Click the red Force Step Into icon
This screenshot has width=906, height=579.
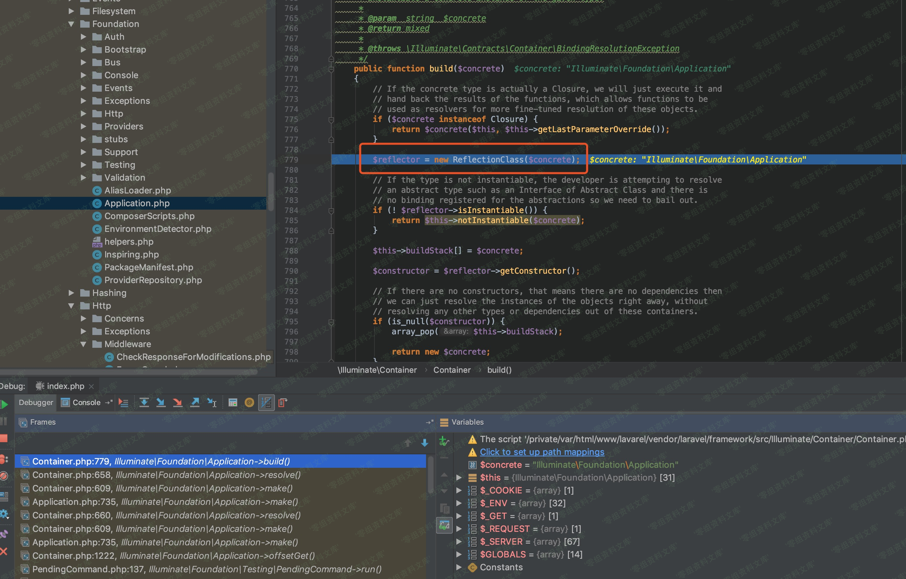click(178, 402)
